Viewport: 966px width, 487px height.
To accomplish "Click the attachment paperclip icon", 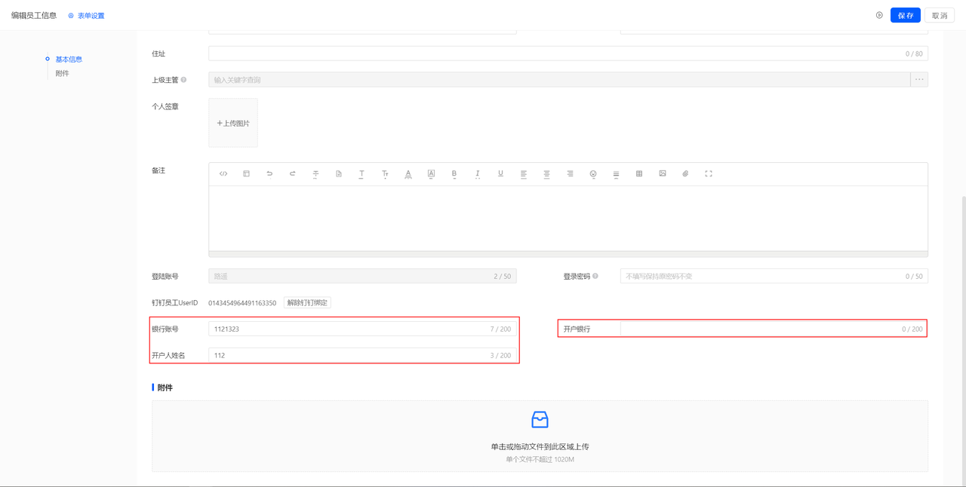I will 685,174.
